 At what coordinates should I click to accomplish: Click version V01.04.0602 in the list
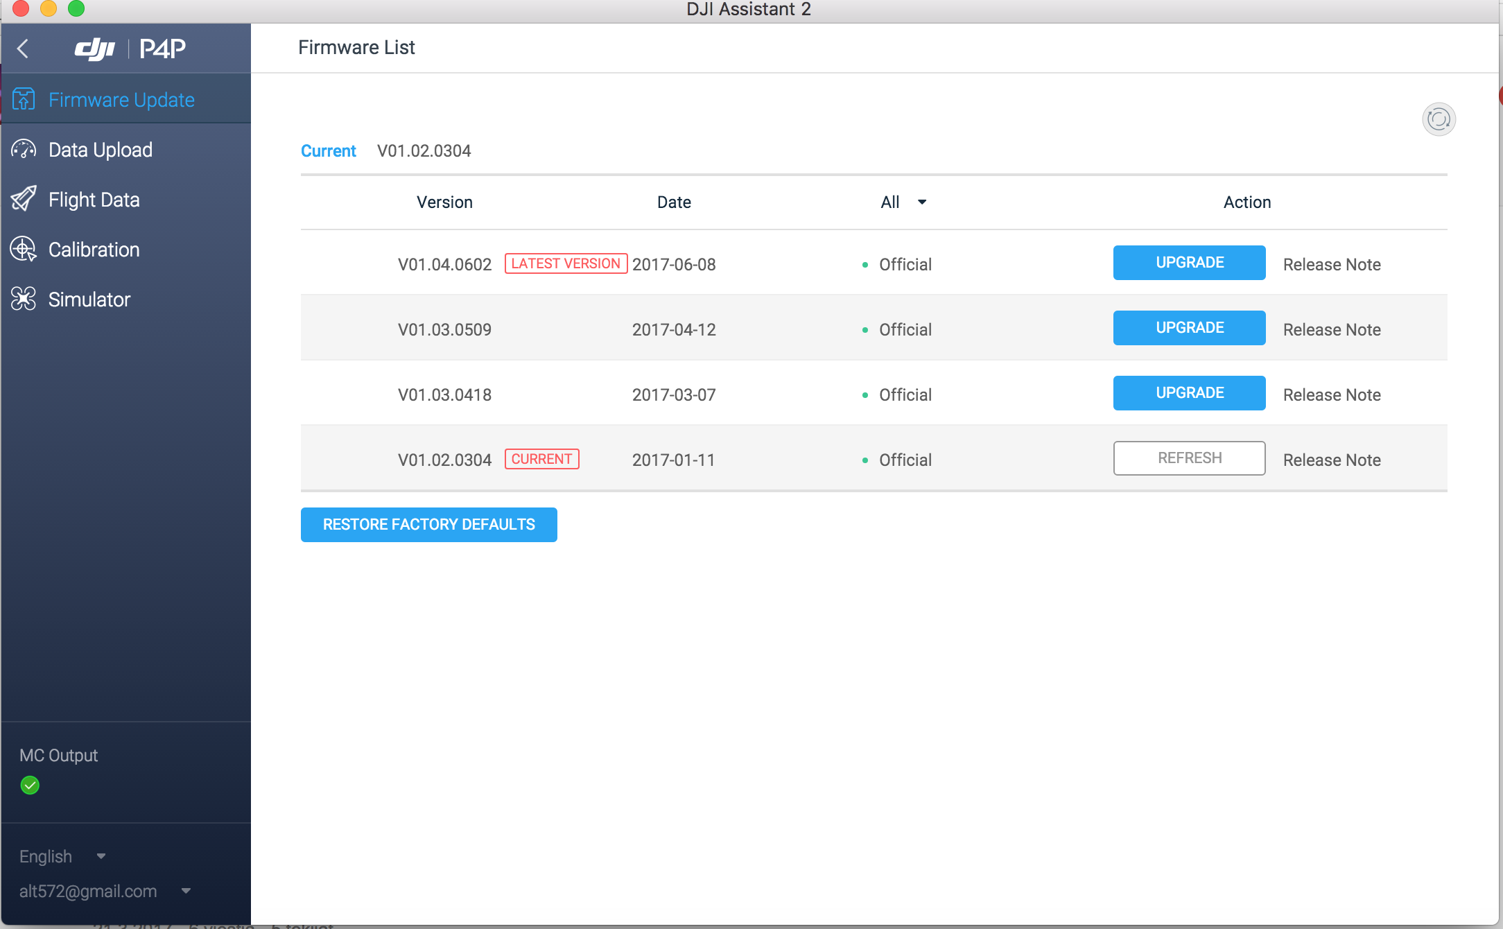(444, 265)
